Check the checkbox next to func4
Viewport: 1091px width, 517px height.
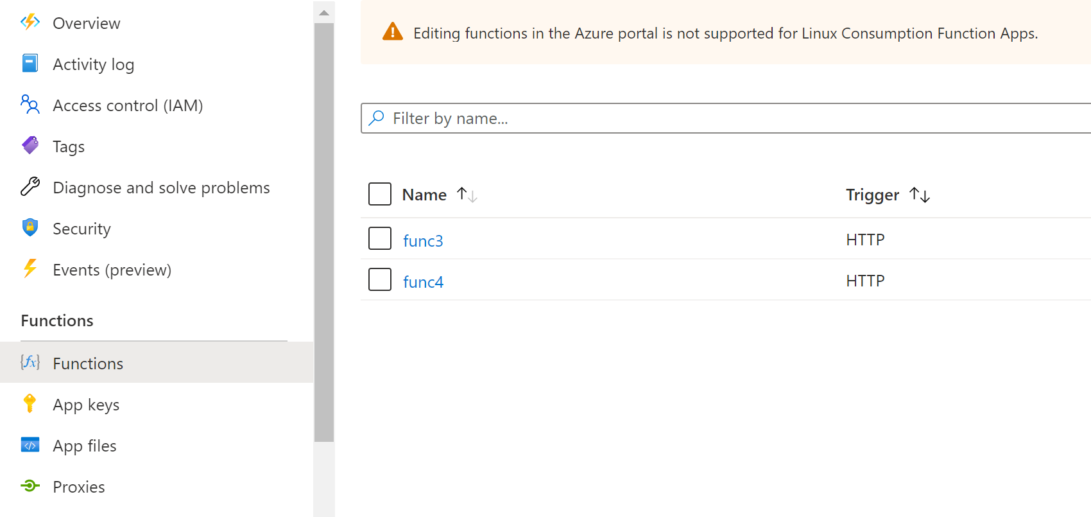pos(379,279)
